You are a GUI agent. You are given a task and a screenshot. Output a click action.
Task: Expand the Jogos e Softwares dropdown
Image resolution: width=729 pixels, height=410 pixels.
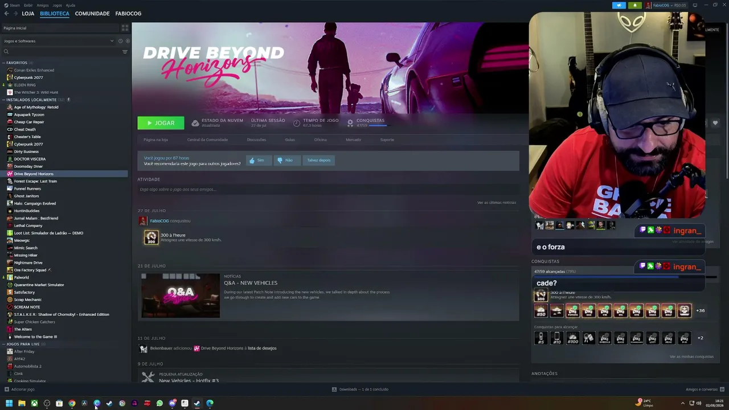click(58, 41)
